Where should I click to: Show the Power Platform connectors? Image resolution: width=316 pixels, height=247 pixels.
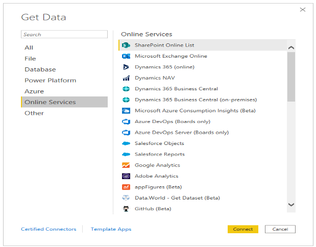pyautogui.click(x=51, y=80)
